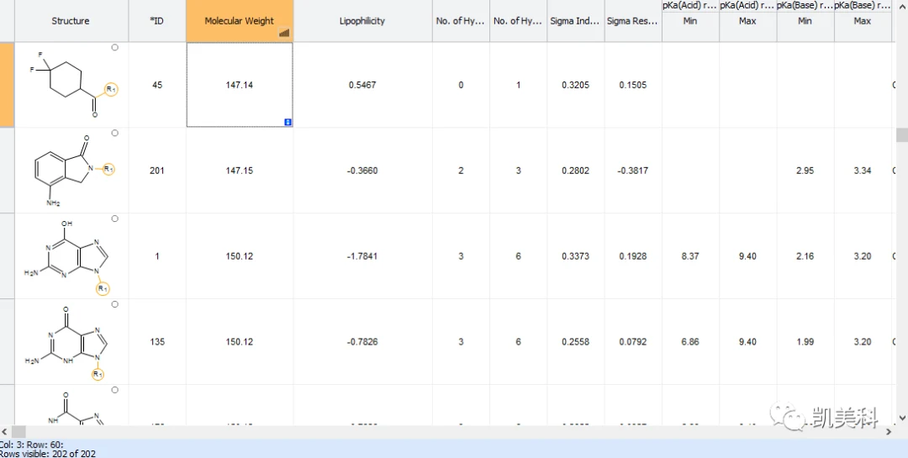Click the pKa(Acid) Min column header
This screenshot has width=908, height=458.
(690, 21)
